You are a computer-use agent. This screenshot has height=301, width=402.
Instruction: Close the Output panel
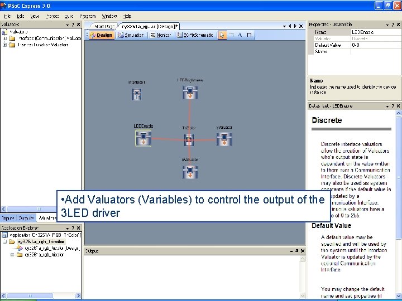[x=303, y=251]
